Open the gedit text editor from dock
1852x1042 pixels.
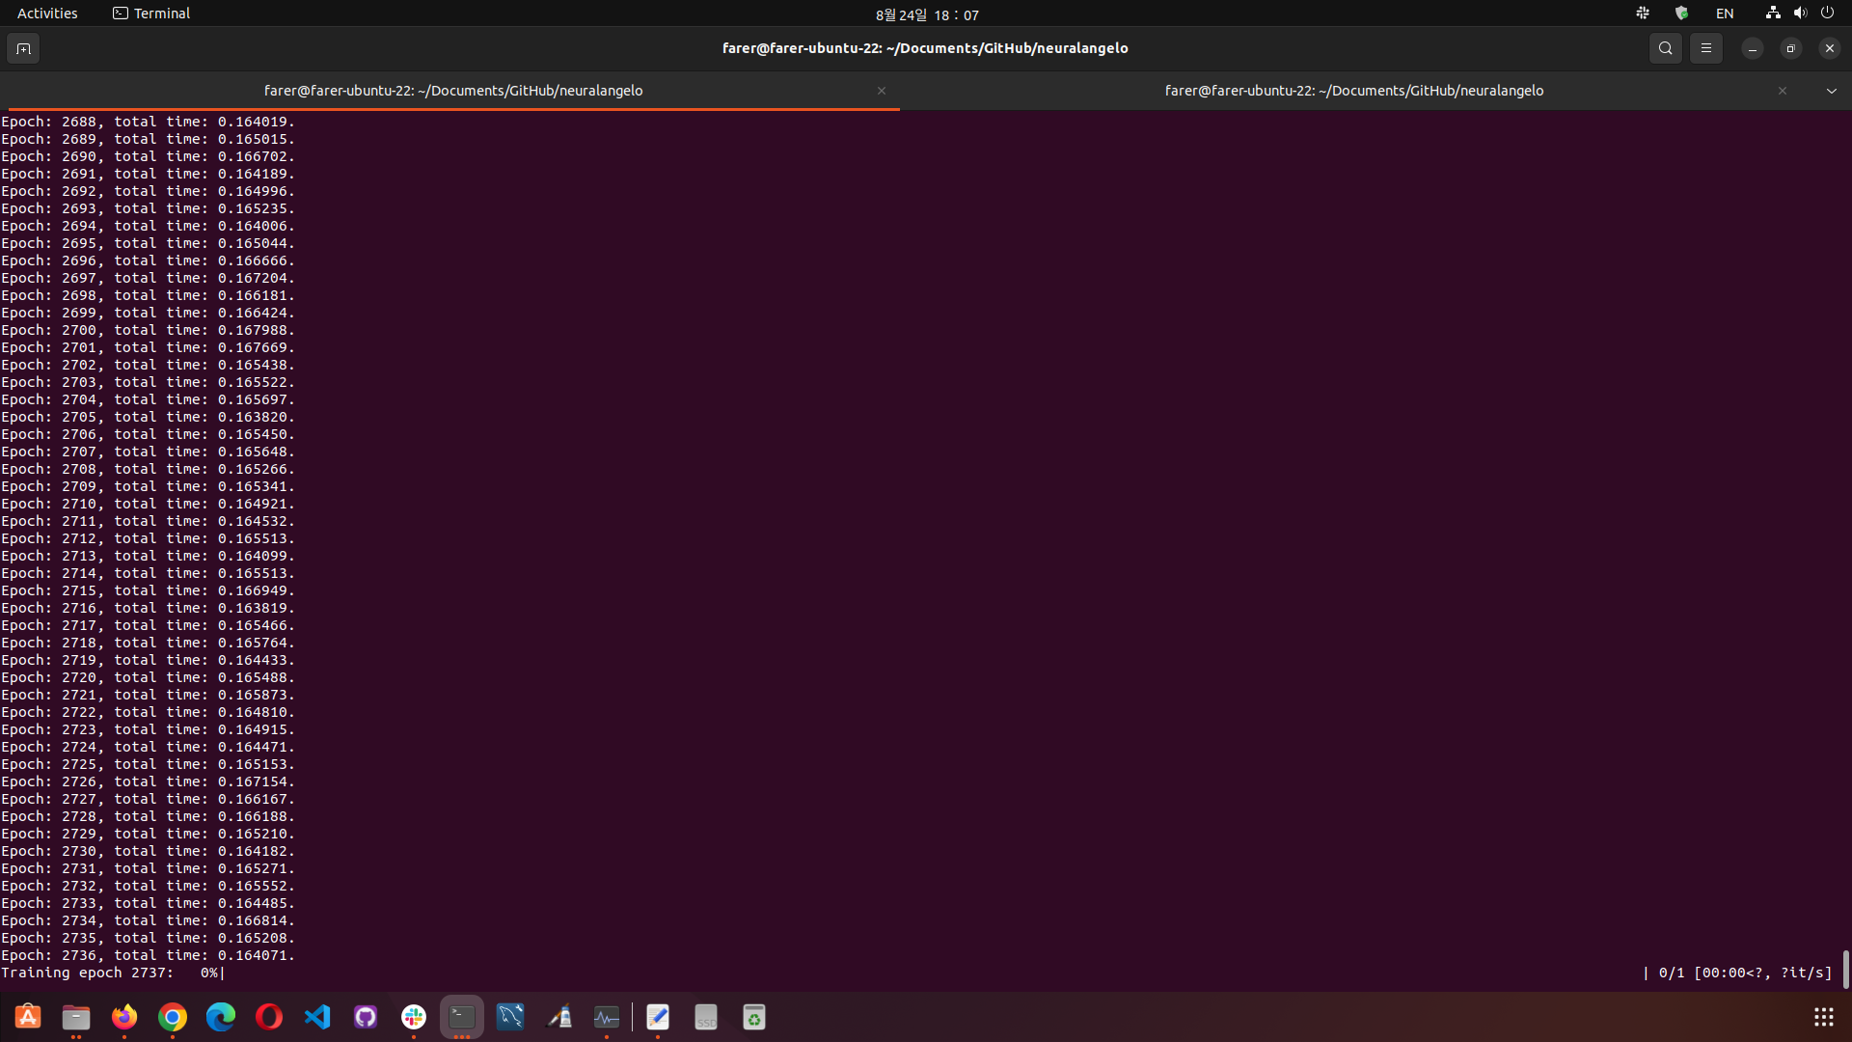click(x=658, y=1016)
